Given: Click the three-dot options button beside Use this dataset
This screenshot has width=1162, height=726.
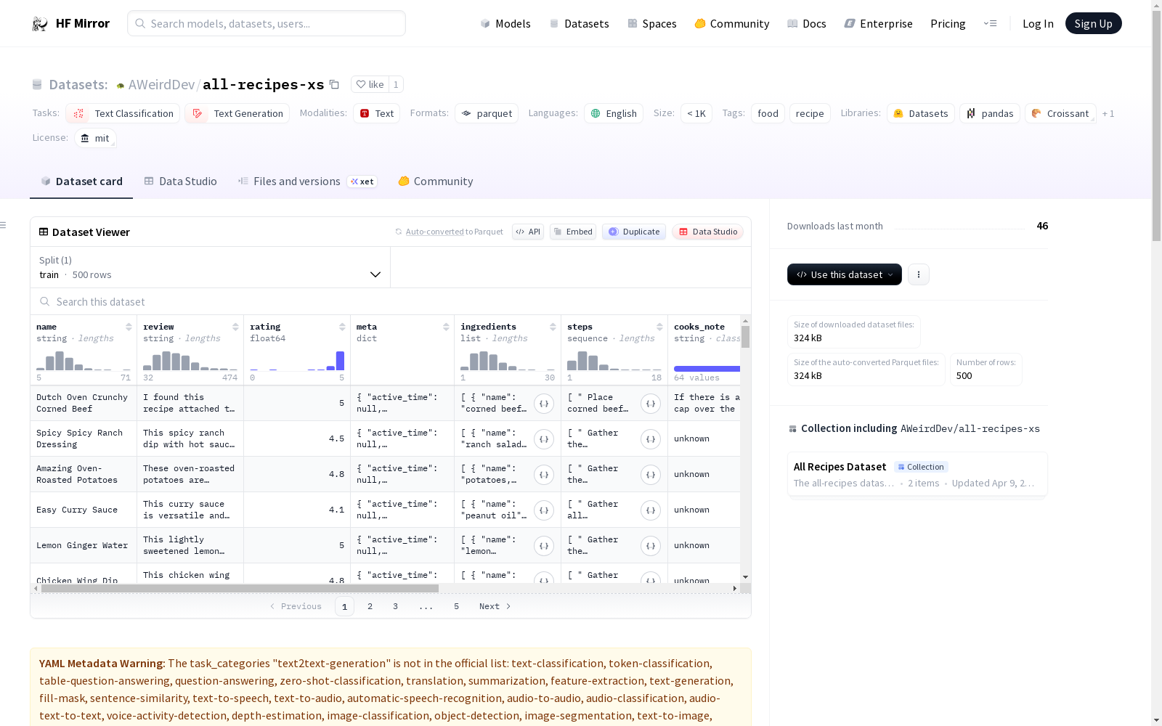Looking at the screenshot, I should pos(919,274).
